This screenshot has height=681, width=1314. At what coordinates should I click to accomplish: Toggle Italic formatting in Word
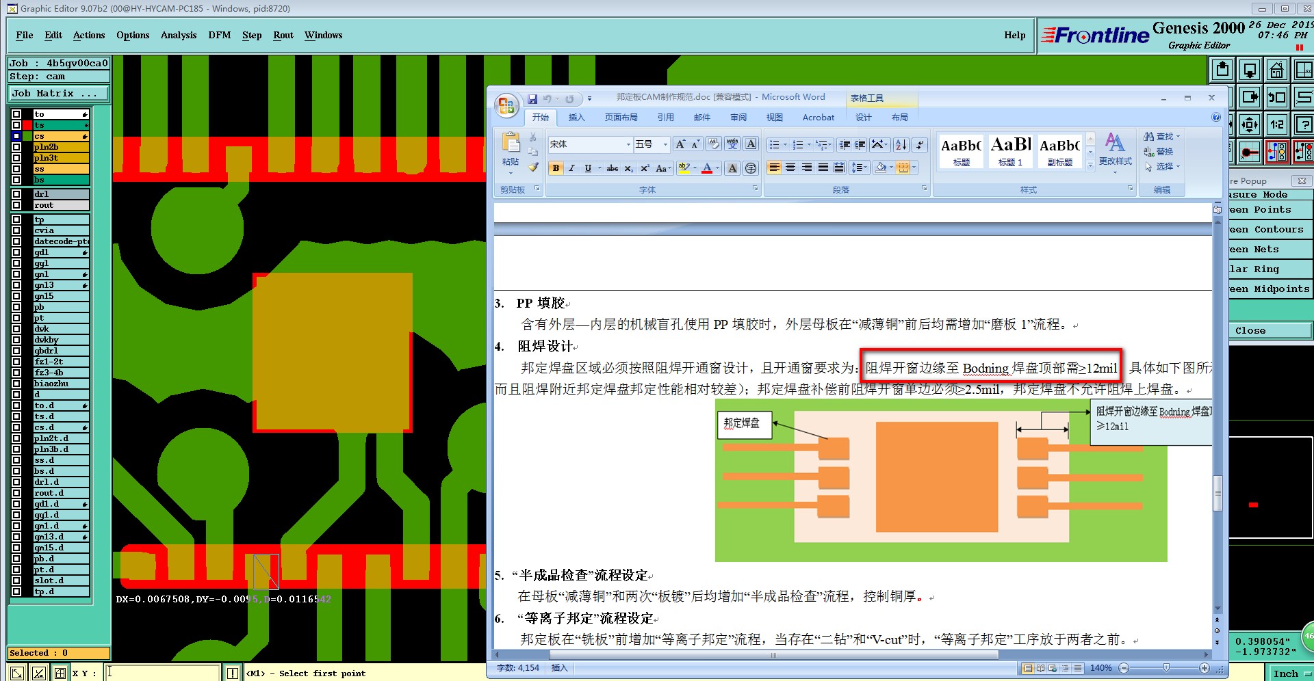click(x=571, y=168)
